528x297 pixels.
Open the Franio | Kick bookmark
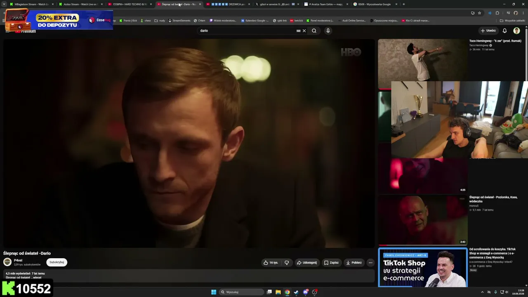pyautogui.click(x=128, y=21)
